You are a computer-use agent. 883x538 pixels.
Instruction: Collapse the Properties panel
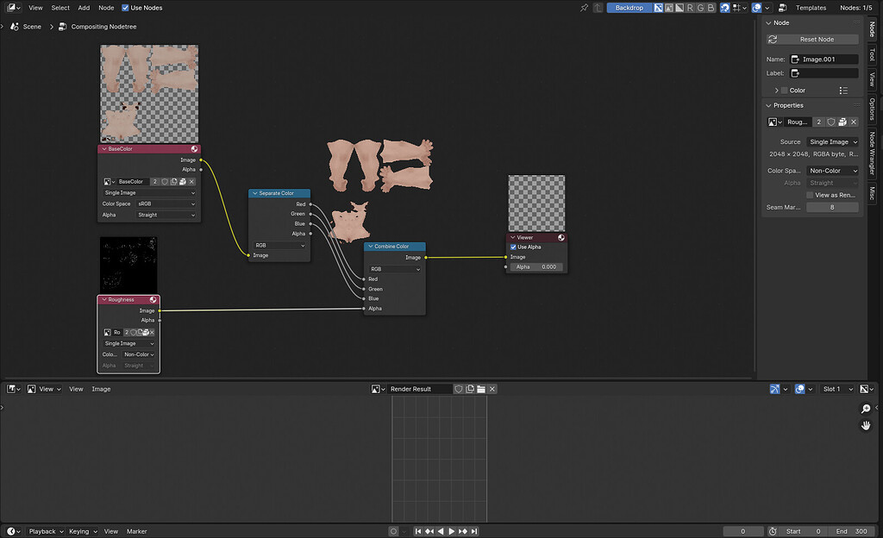click(768, 106)
